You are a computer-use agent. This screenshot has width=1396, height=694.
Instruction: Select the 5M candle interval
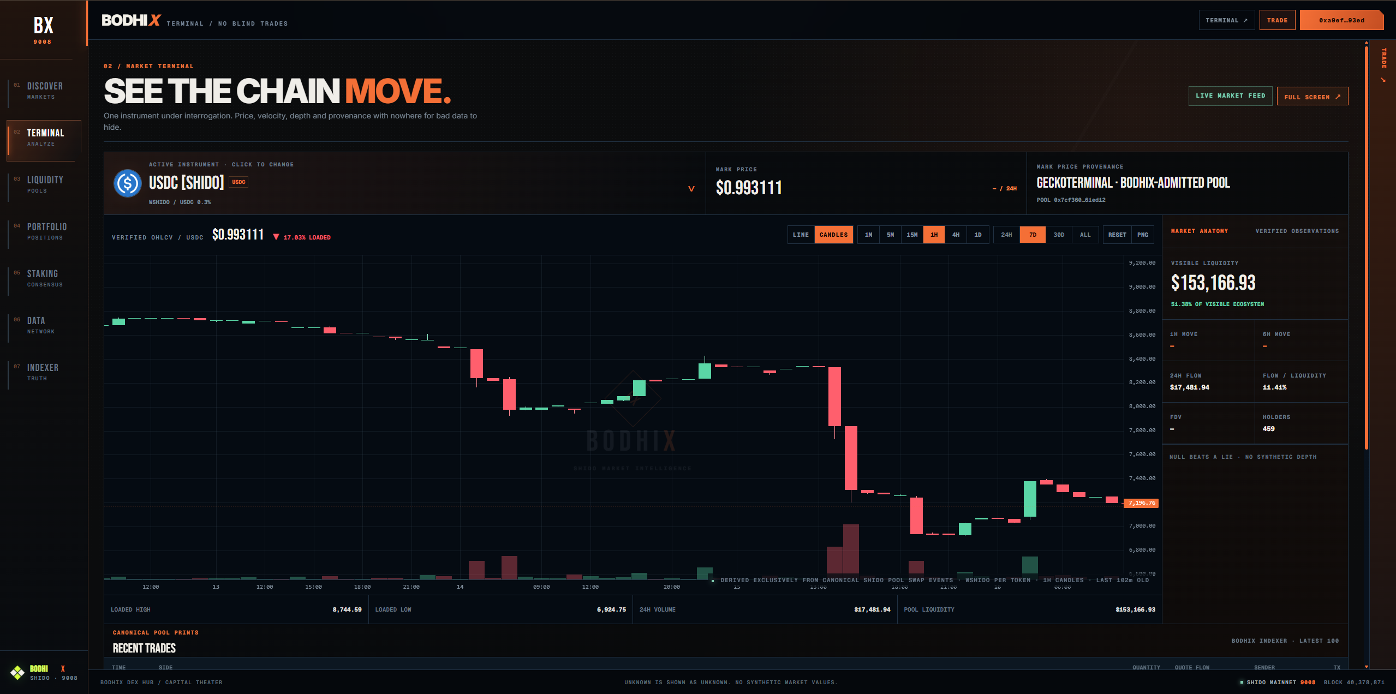pyautogui.click(x=890, y=235)
